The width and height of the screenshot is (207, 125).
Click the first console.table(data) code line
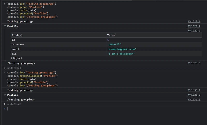pyautogui.click(x=22, y=10)
